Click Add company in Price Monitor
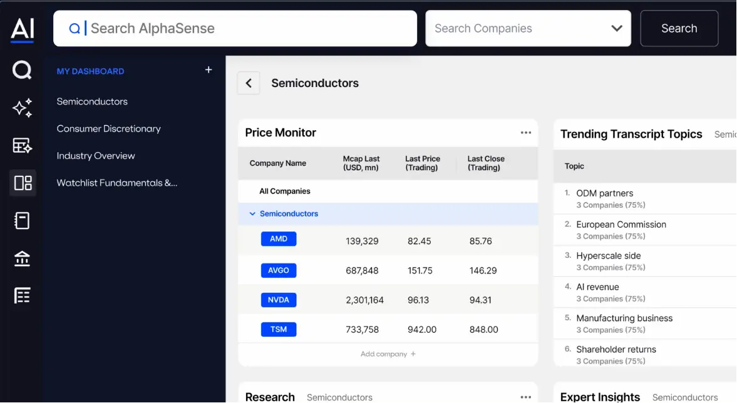The height and width of the screenshot is (403, 737). click(388, 354)
